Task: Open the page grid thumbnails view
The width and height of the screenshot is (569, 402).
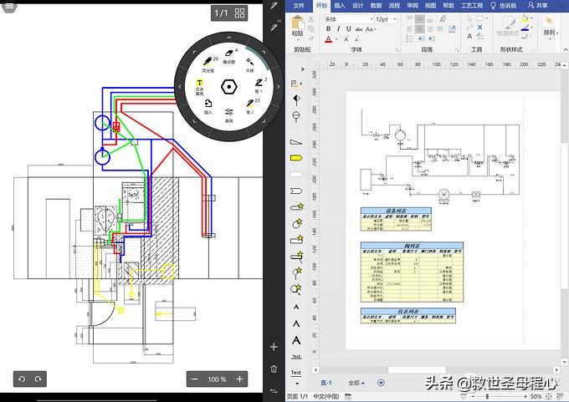Action: tap(240, 13)
